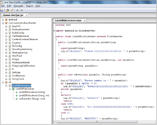Expand the CallStateListener class node
The image size is (157, 125).
tap(6, 36)
